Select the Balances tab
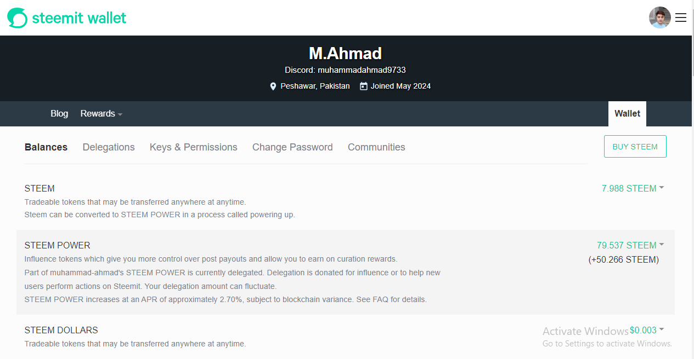This screenshot has height=359, width=694. click(46, 147)
